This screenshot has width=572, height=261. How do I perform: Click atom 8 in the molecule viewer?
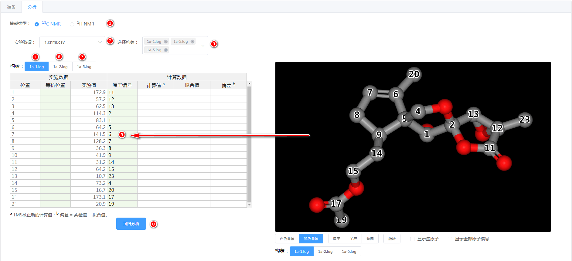357,115
